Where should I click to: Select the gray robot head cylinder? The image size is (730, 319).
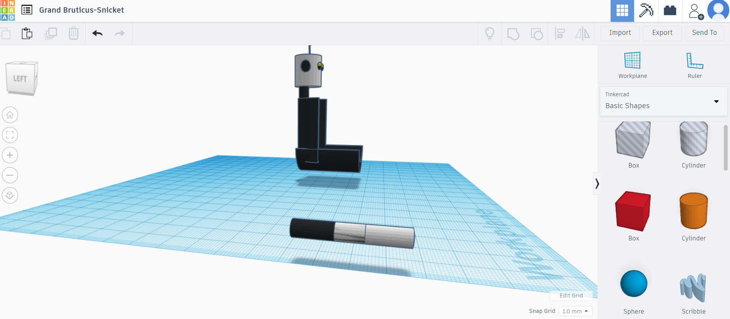coord(308,70)
